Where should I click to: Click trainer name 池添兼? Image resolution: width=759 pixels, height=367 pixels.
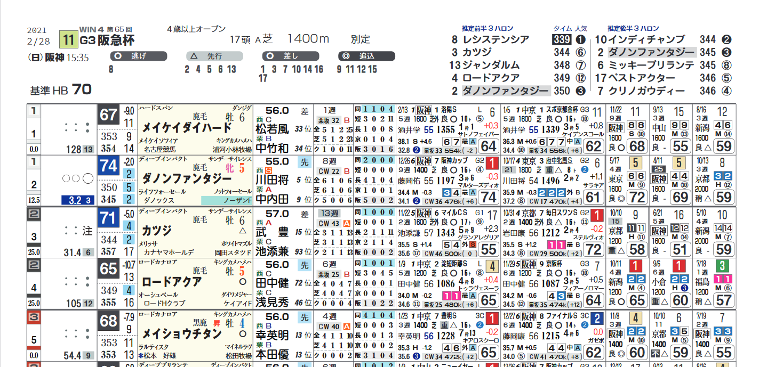(272, 251)
